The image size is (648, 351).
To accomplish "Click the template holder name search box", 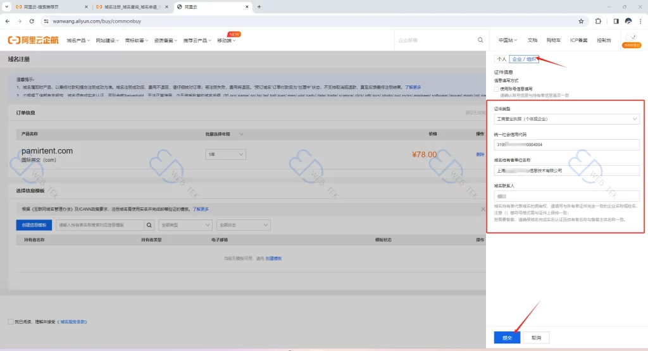I will [x=100, y=225].
